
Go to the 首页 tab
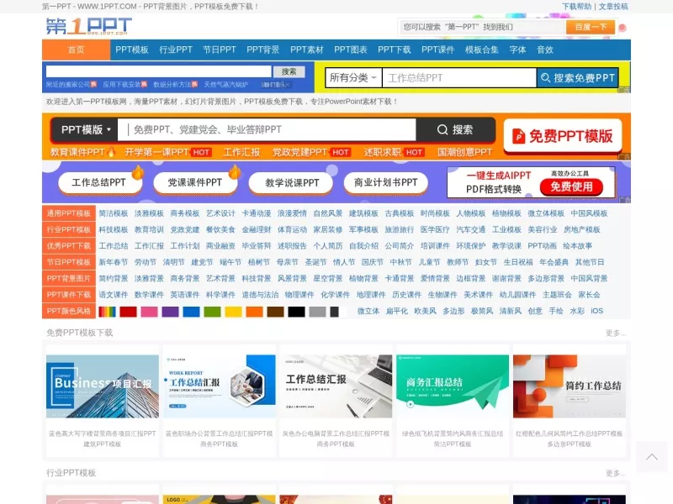coord(76,50)
